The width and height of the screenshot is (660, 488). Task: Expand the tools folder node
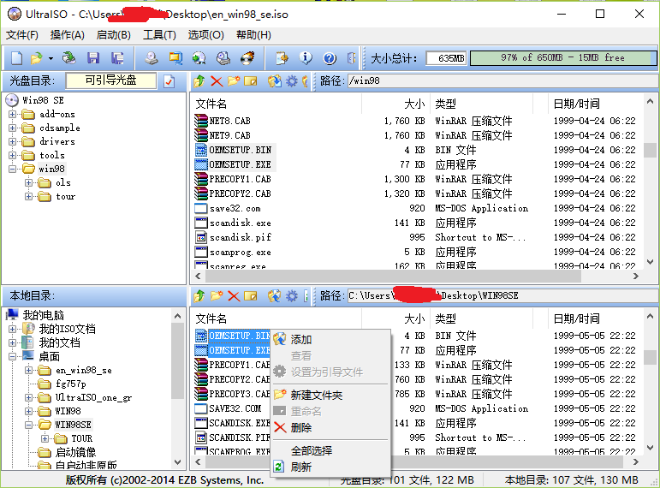12,155
